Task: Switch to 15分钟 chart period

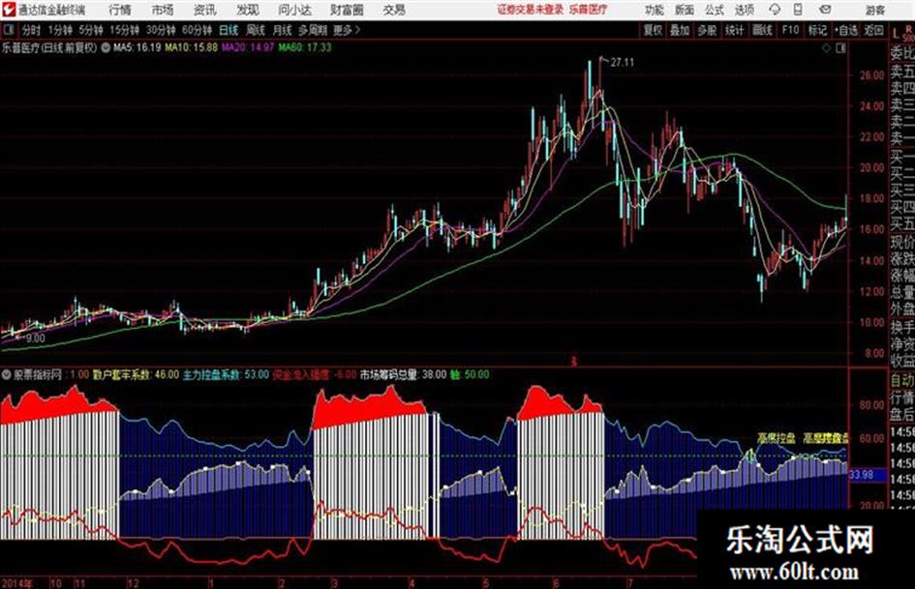Action: coord(125,30)
